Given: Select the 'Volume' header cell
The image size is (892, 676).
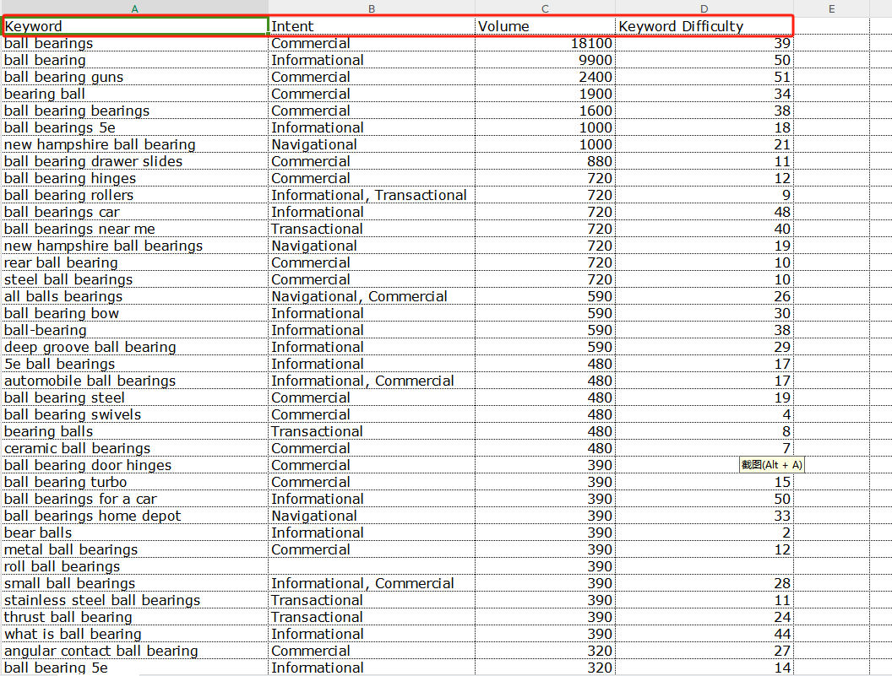Looking at the screenshot, I should coord(545,26).
